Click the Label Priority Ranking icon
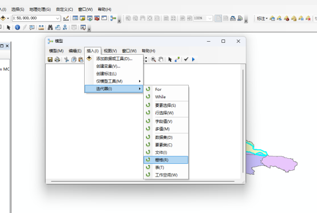Viewport: 317px width, 213px height. (279, 18)
